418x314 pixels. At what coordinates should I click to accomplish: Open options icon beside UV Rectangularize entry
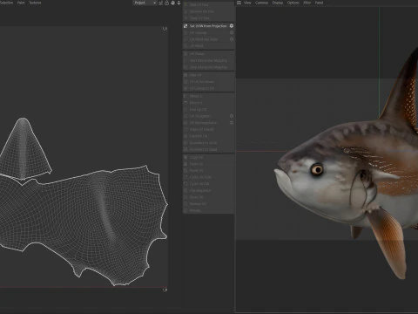coord(232,123)
